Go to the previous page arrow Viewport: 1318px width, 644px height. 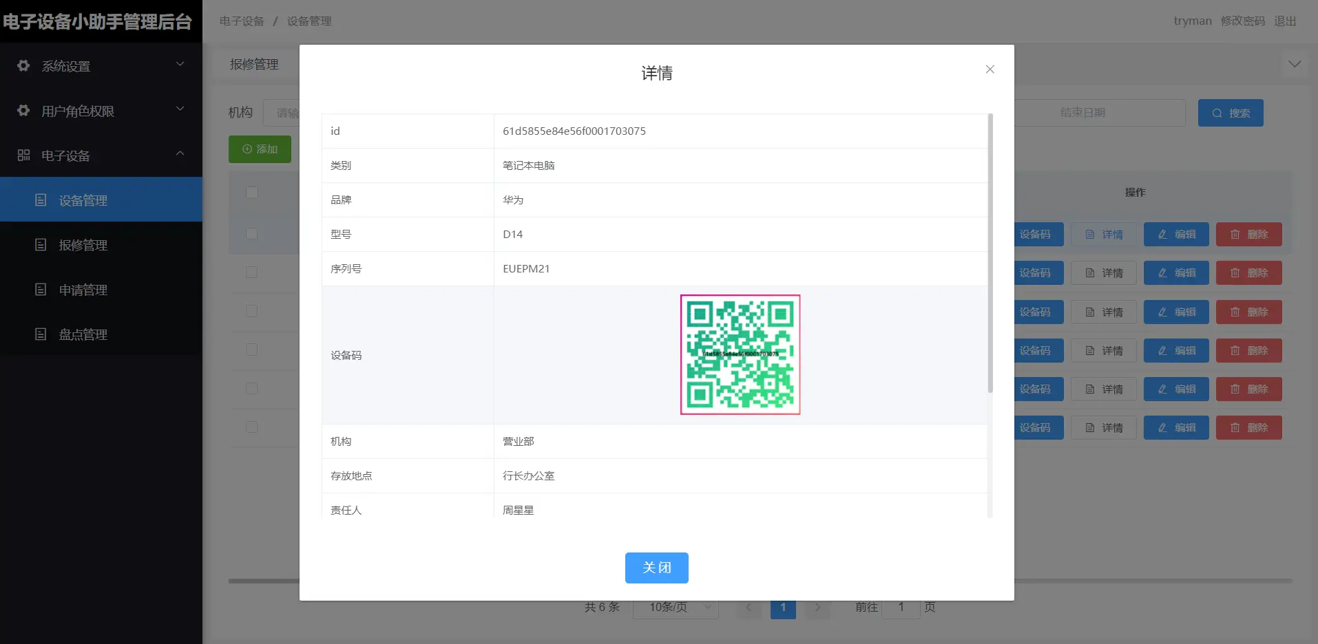pos(749,608)
